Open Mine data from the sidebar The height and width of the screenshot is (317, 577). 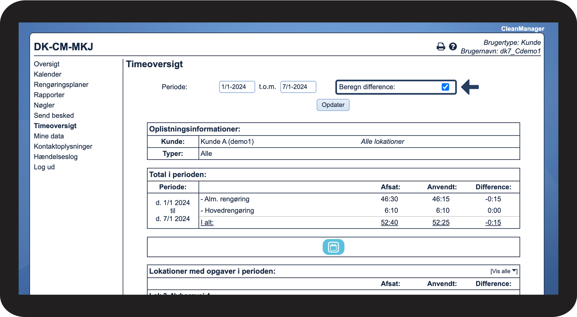pyautogui.click(x=49, y=136)
